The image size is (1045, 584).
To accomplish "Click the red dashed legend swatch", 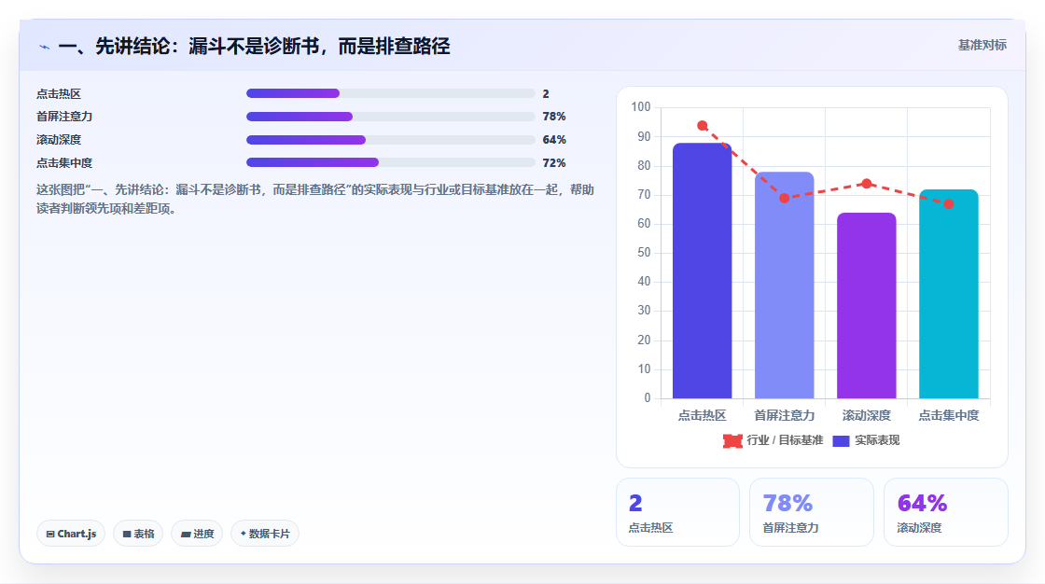I will 732,440.
